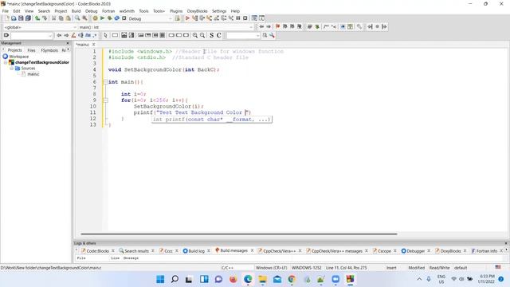Click the Copy toolbar icon
The image size is (510, 287).
[61, 18]
